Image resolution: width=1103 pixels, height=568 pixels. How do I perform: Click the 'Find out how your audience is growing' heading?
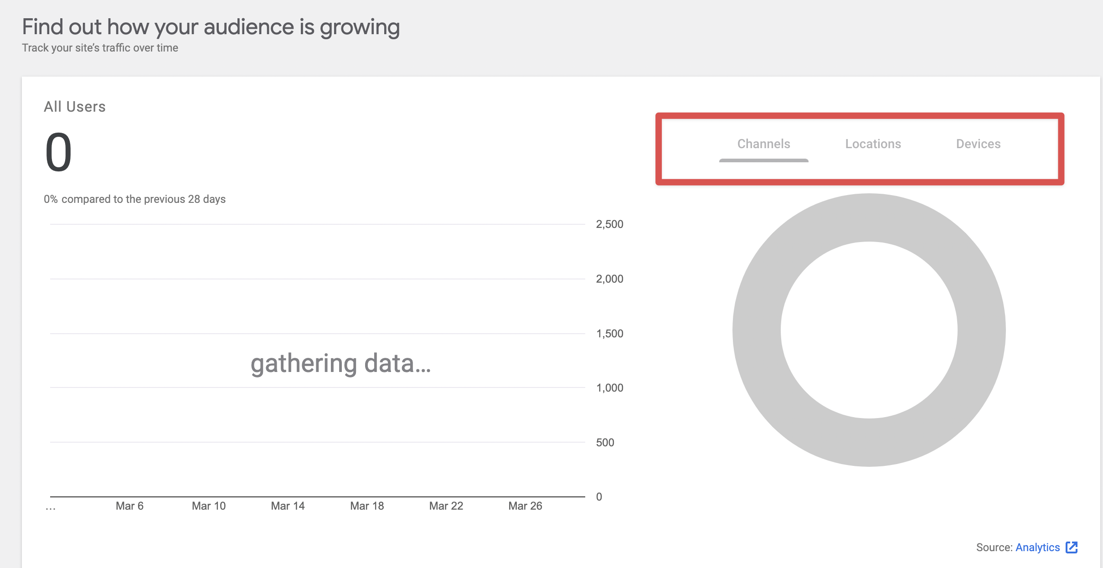coord(211,27)
